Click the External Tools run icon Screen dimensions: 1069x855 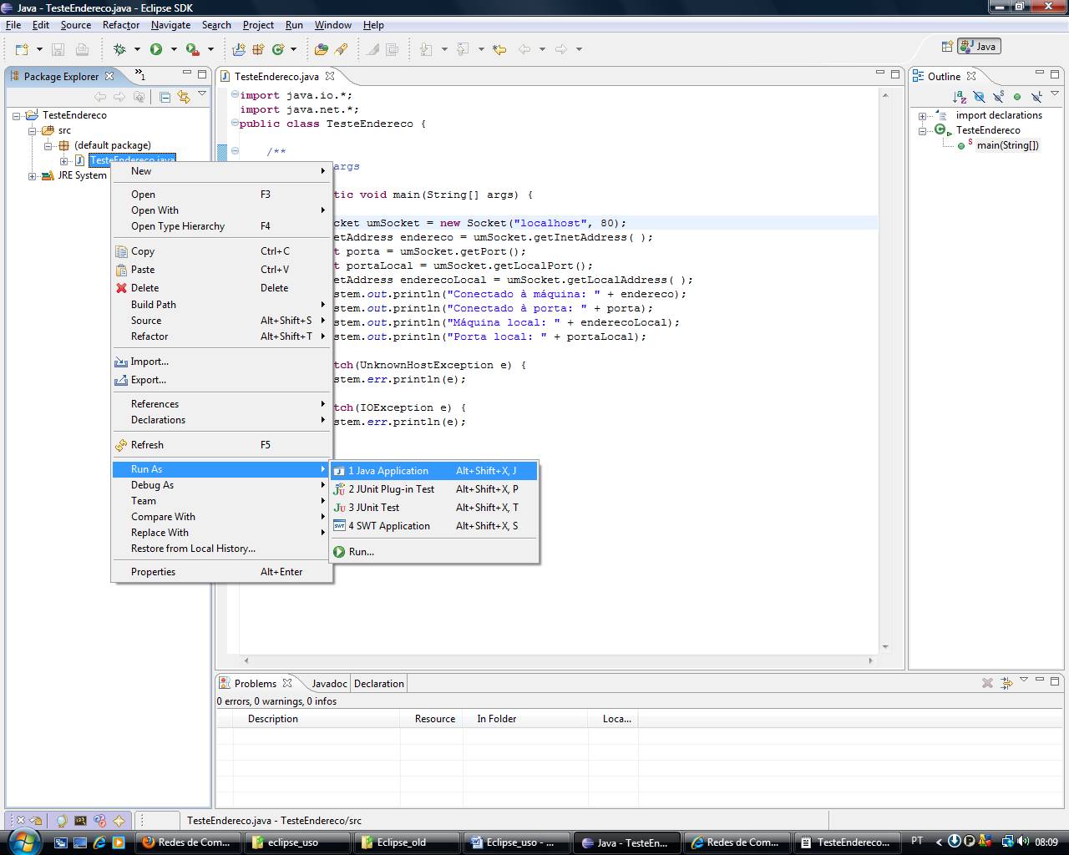pos(192,49)
